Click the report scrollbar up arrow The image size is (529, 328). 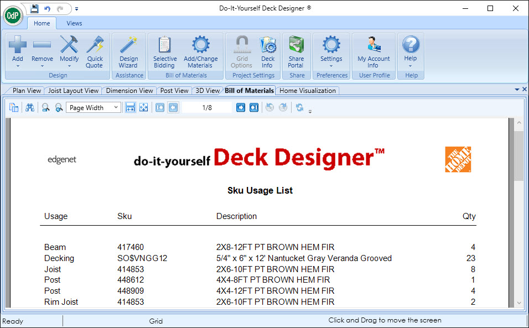coord(519,123)
